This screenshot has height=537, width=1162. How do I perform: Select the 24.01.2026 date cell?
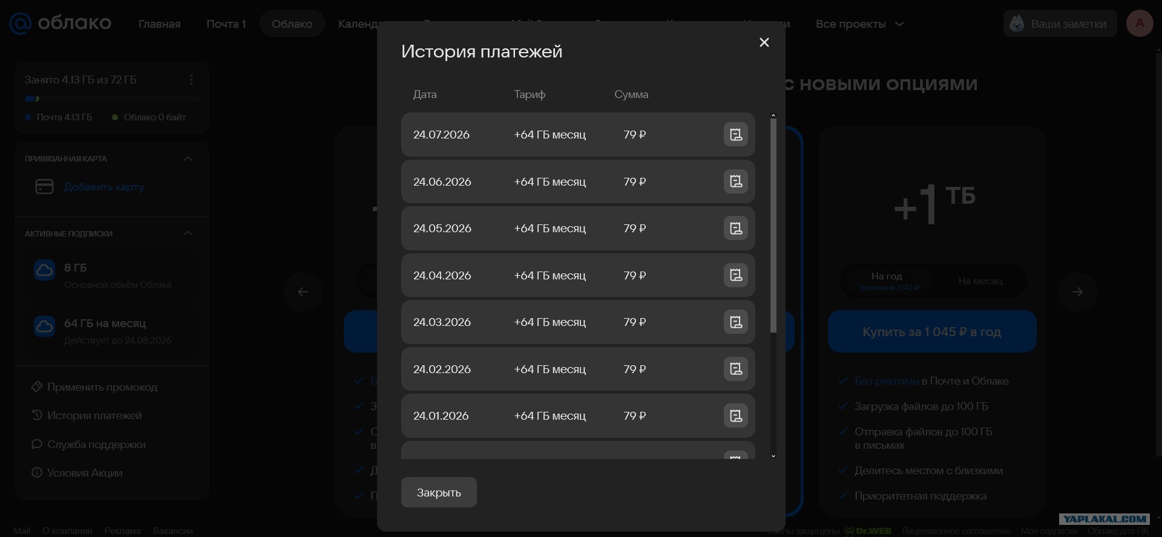(441, 415)
